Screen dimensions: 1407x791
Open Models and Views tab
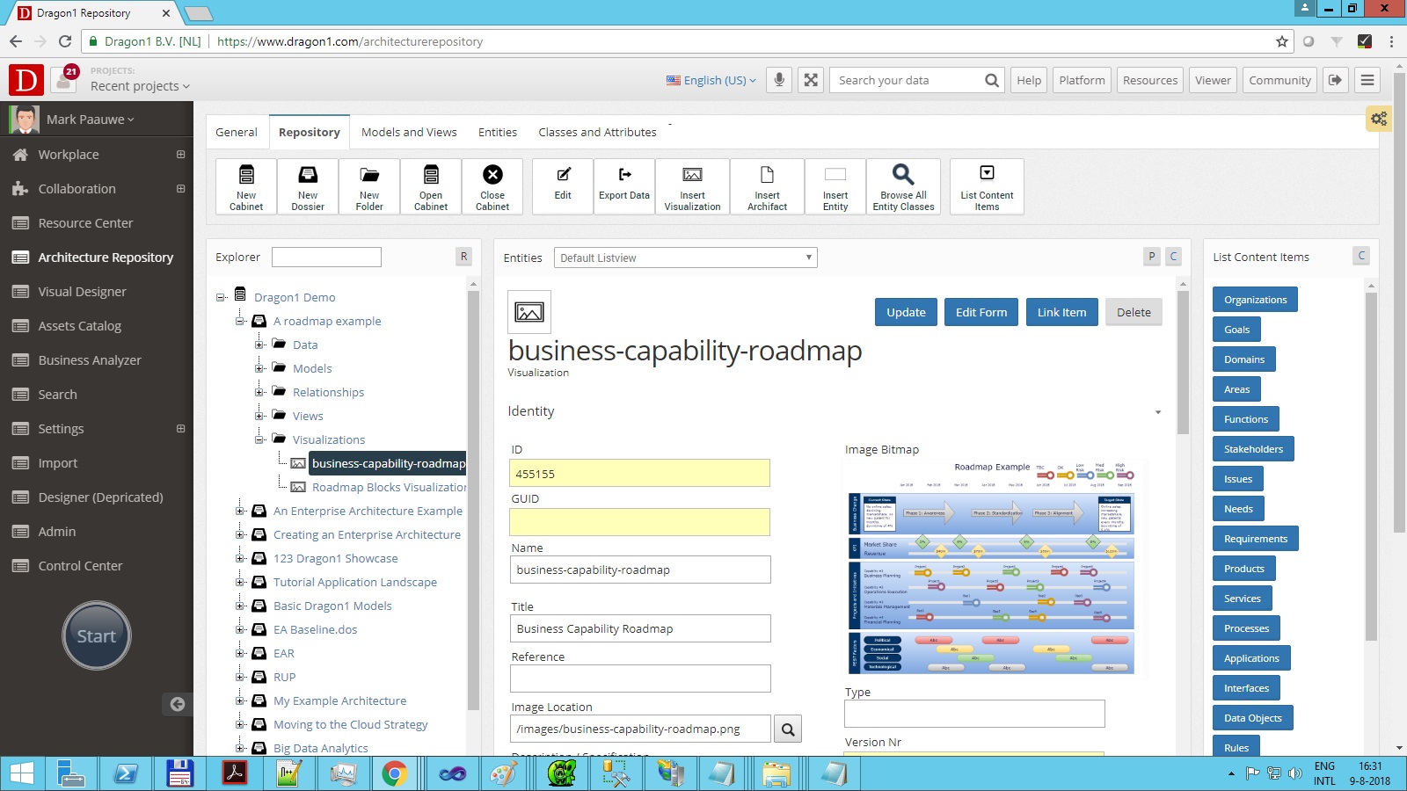tap(409, 132)
